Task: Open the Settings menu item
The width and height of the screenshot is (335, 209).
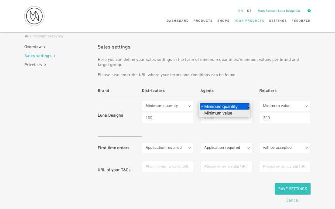Action: point(278,21)
